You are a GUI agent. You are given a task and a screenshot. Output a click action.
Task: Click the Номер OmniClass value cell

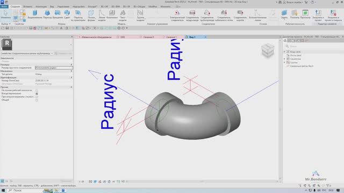click(x=54, y=80)
